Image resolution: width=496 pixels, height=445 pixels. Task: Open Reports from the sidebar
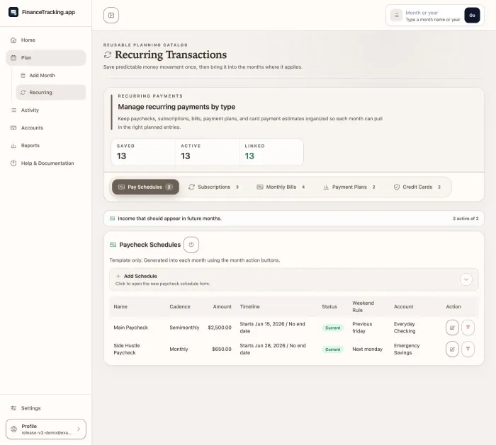point(46,146)
